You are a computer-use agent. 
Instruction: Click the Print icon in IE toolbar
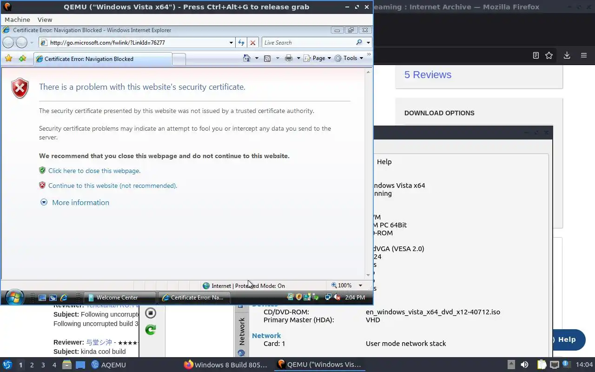coord(289,58)
